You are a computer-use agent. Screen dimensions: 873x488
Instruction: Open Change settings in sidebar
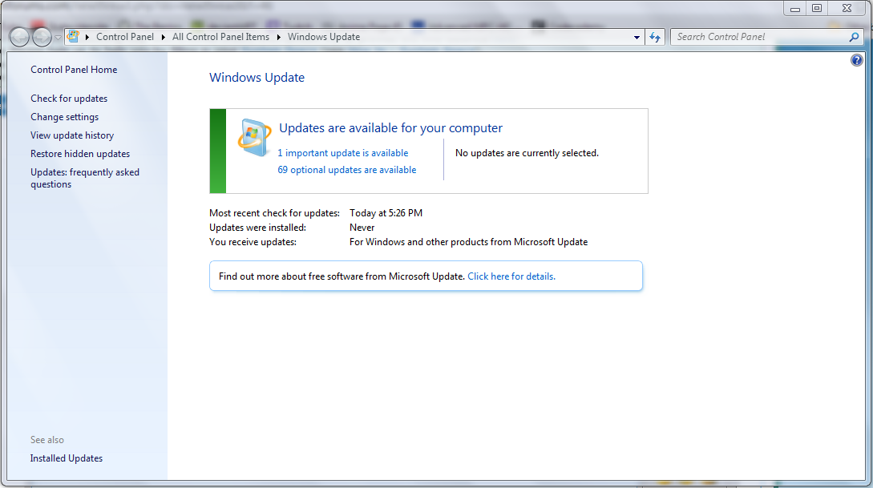[x=65, y=117]
